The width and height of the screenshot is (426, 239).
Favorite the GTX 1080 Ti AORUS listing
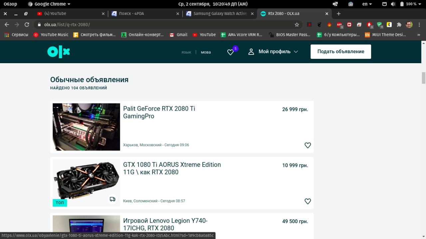pos(308,201)
